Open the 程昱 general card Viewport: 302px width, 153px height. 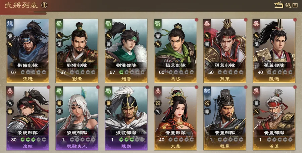tap(225, 118)
